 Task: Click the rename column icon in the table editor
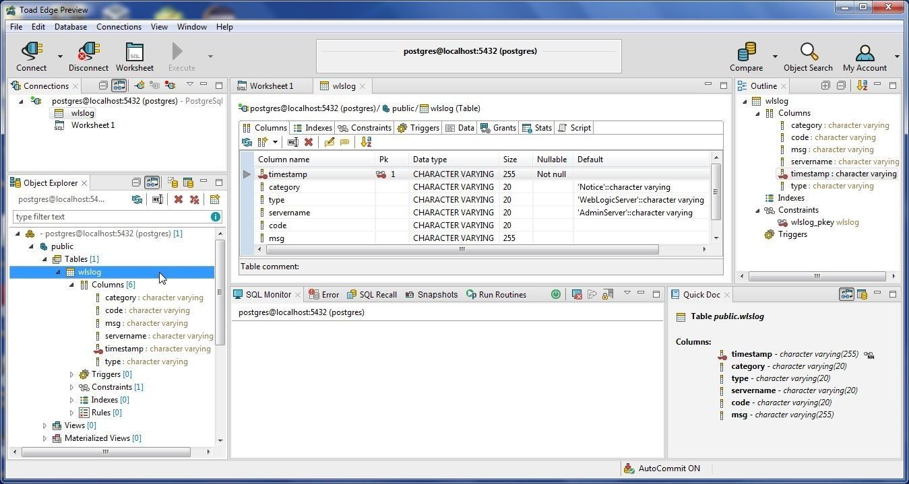[x=292, y=142]
